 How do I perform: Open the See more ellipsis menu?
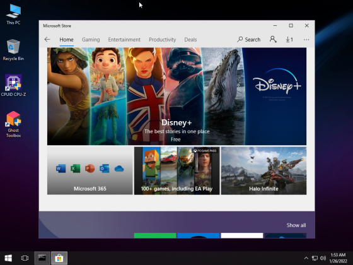(x=306, y=40)
